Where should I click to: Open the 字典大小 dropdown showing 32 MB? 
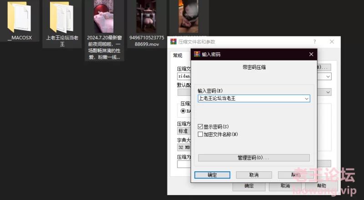183,148
